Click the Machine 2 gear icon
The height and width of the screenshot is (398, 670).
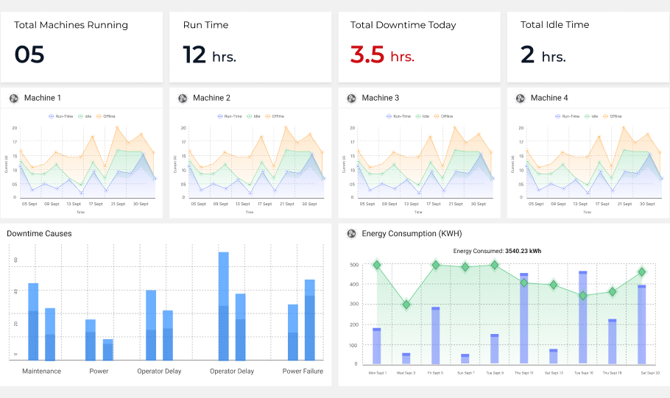pos(183,98)
